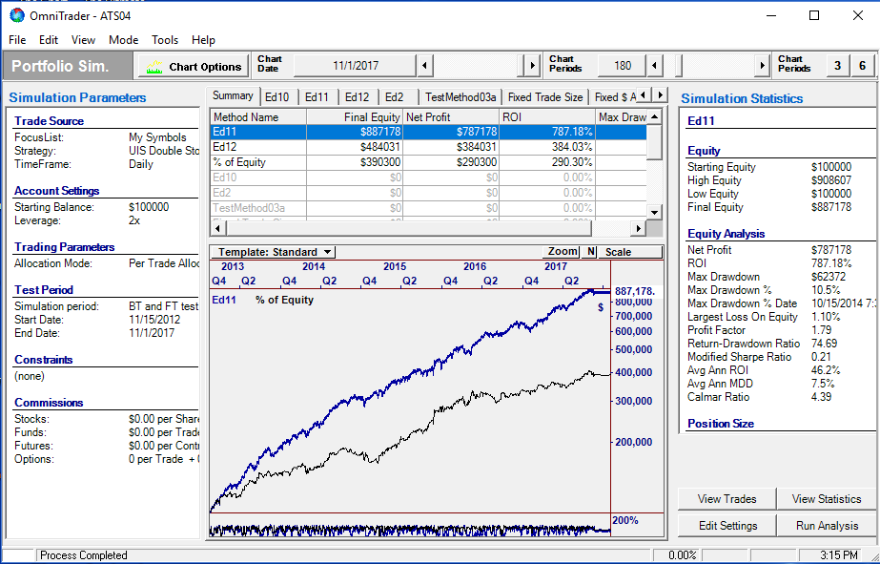This screenshot has width=880, height=564.
Task: Click the Leverage value 2x
Action: click(134, 220)
